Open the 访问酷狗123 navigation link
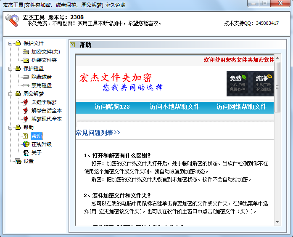 pos(112,107)
